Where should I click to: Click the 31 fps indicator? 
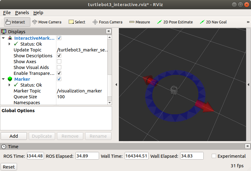coord(237,166)
